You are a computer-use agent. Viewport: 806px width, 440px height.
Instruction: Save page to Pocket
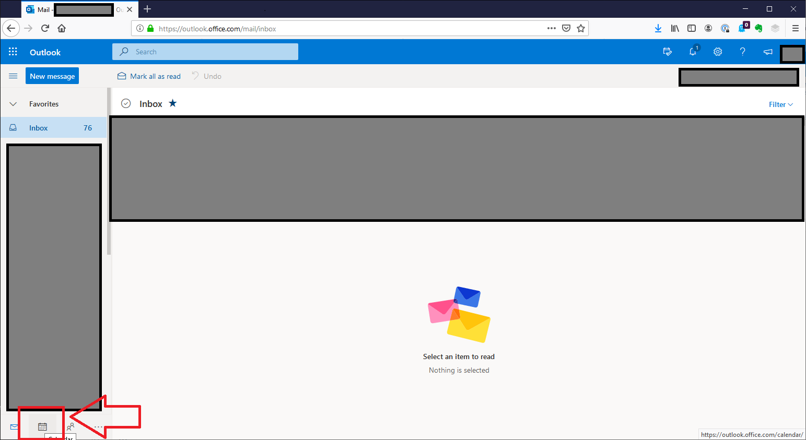click(566, 28)
